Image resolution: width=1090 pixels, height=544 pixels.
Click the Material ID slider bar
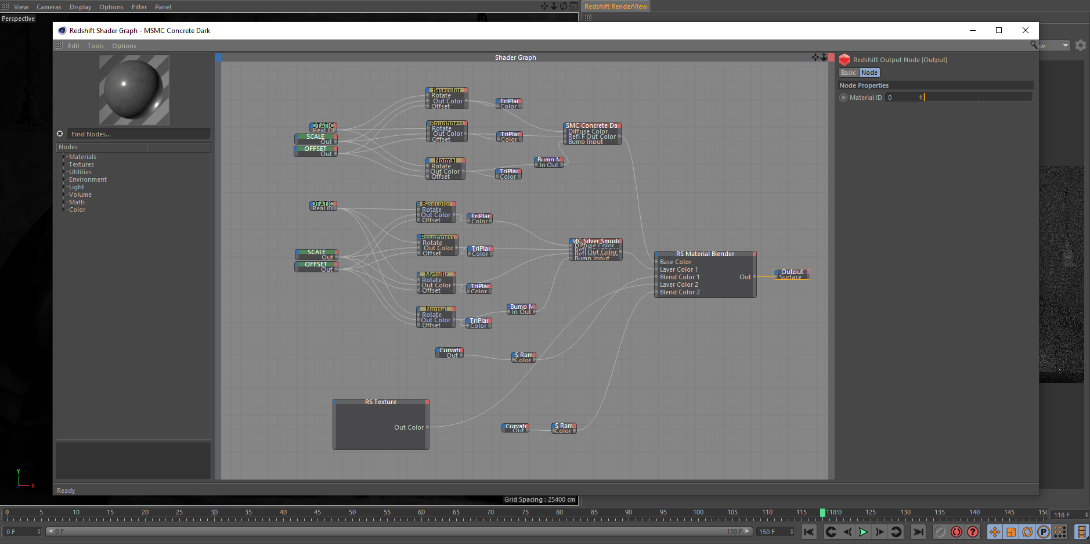tap(978, 98)
